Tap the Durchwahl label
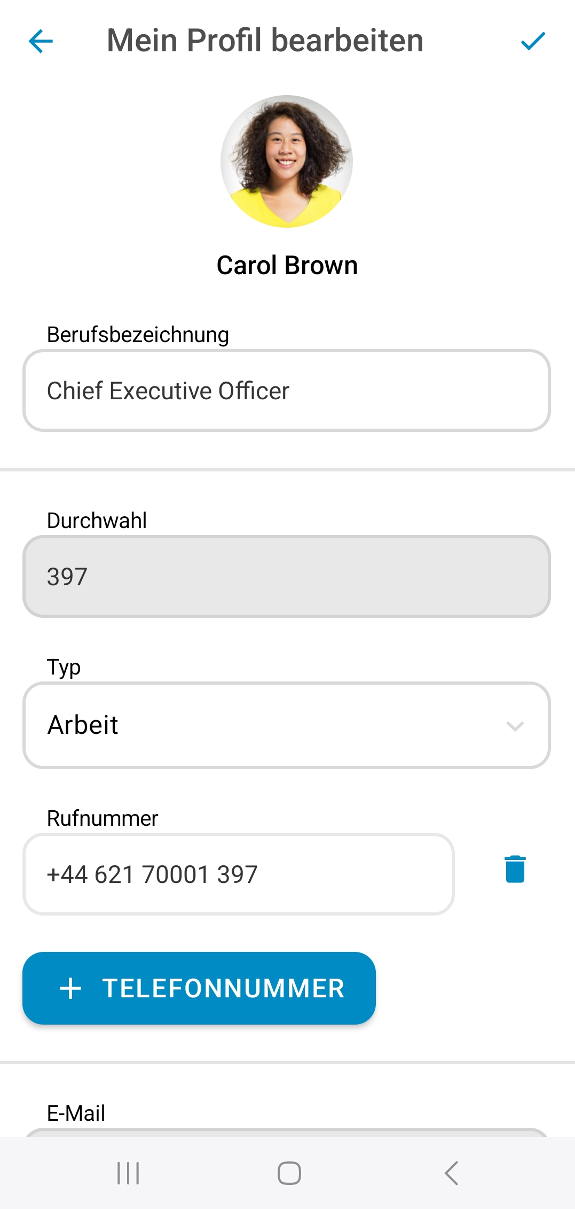Viewport: 575px width, 1209px height. click(97, 521)
